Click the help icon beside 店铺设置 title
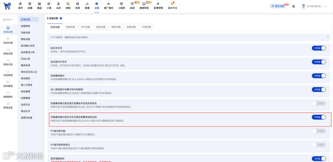 click(61, 18)
